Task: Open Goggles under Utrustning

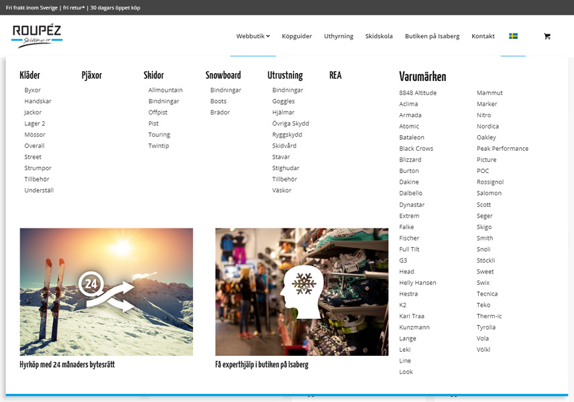Action: (x=284, y=101)
